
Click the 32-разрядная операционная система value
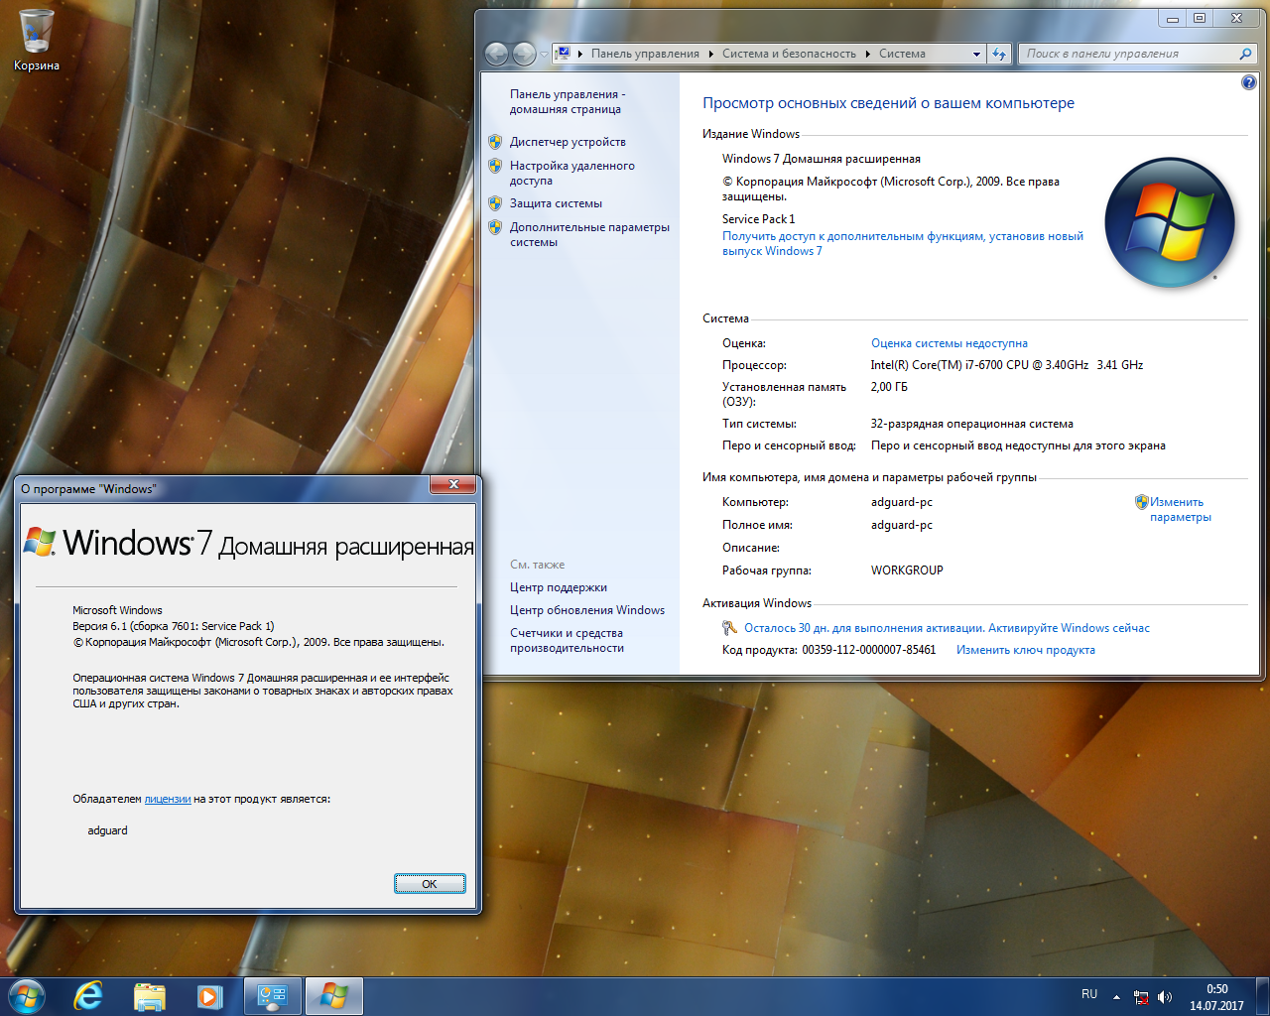[x=972, y=424]
